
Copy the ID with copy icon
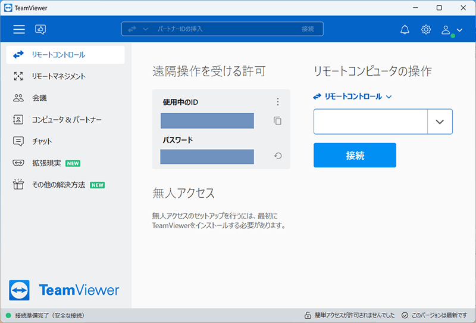pyautogui.click(x=277, y=121)
